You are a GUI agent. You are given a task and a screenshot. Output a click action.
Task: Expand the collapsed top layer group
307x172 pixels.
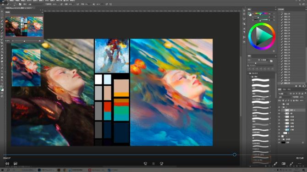pos(281,104)
